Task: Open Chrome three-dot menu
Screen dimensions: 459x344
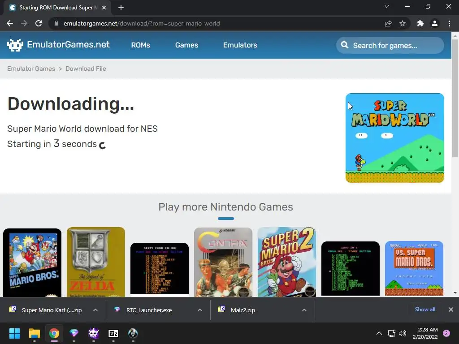Action: [x=449, y=23]
